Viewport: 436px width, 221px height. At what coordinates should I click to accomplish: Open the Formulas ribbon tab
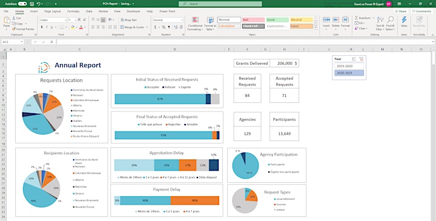click(73, 12)
